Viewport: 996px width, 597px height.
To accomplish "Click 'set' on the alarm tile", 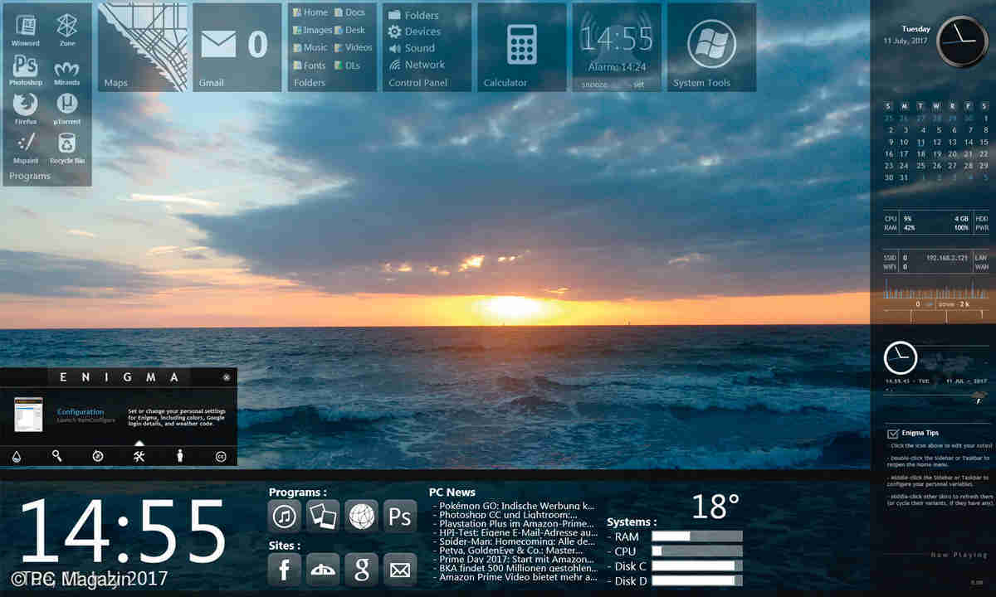I will click(638, 84).
